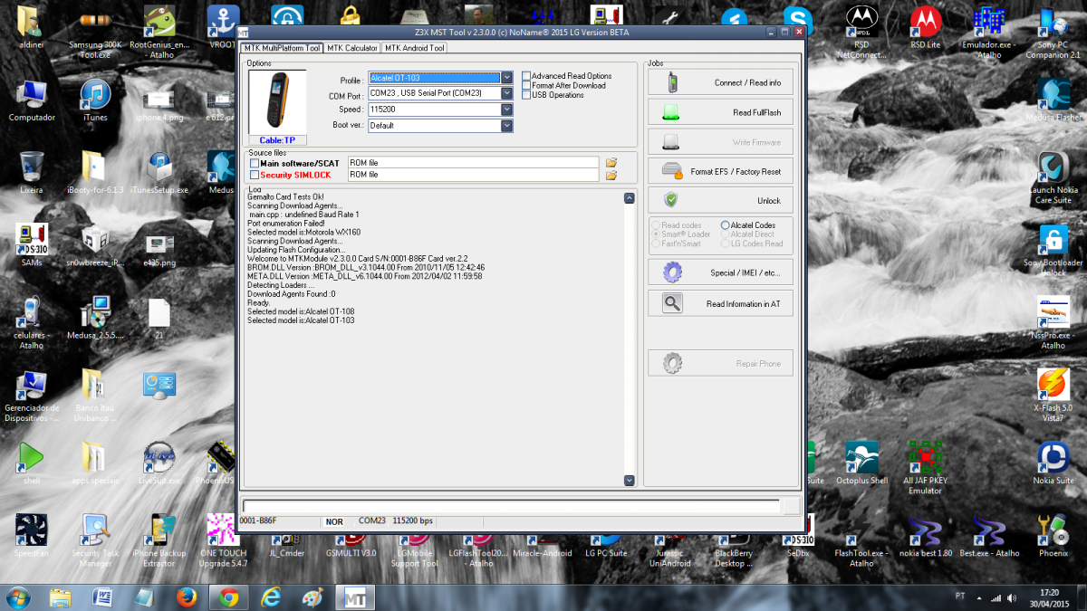Screen dimensions: 1087x611
Task: Open SAMs desktop shortcut
Action: pyautogui.click(x=32, y=246)
